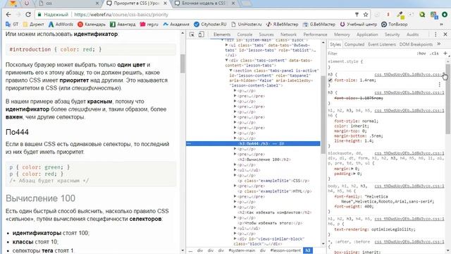Viewport: 451px width, 254px height.
Task: Activate the inspect element arrow tool
Action: (192, 35)
